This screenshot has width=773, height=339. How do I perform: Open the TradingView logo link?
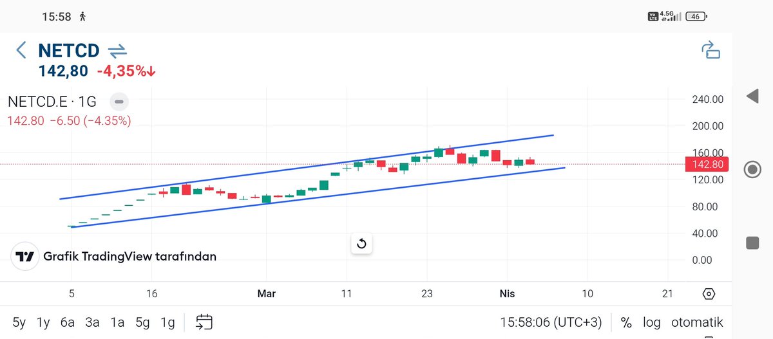click(x=24, y=256)
